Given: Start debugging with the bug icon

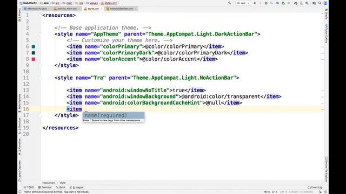Looking at the screenshot, I should tap(266, 3).
